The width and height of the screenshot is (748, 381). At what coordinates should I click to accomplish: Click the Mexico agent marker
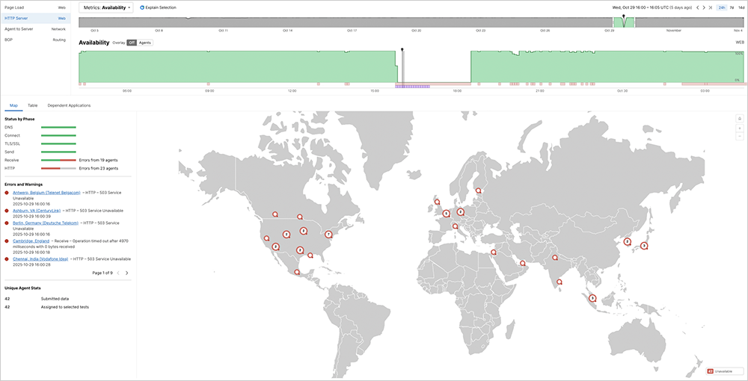(297, 272)
